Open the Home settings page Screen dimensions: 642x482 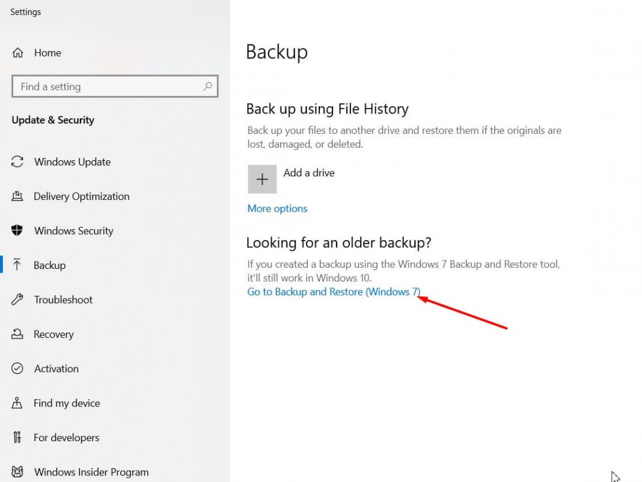47,53
